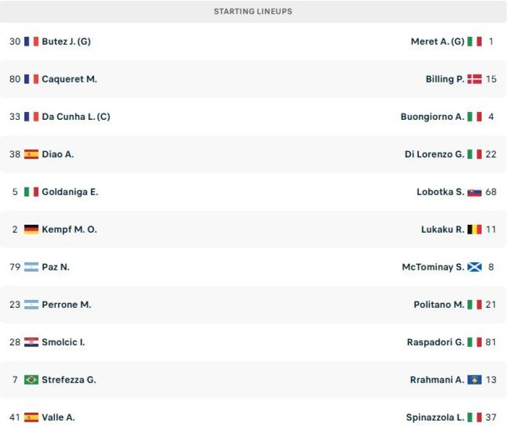Open player Raspadori G.
This screenshot has width=513, height=444.
pyautogui.click(x=436, y=342)
